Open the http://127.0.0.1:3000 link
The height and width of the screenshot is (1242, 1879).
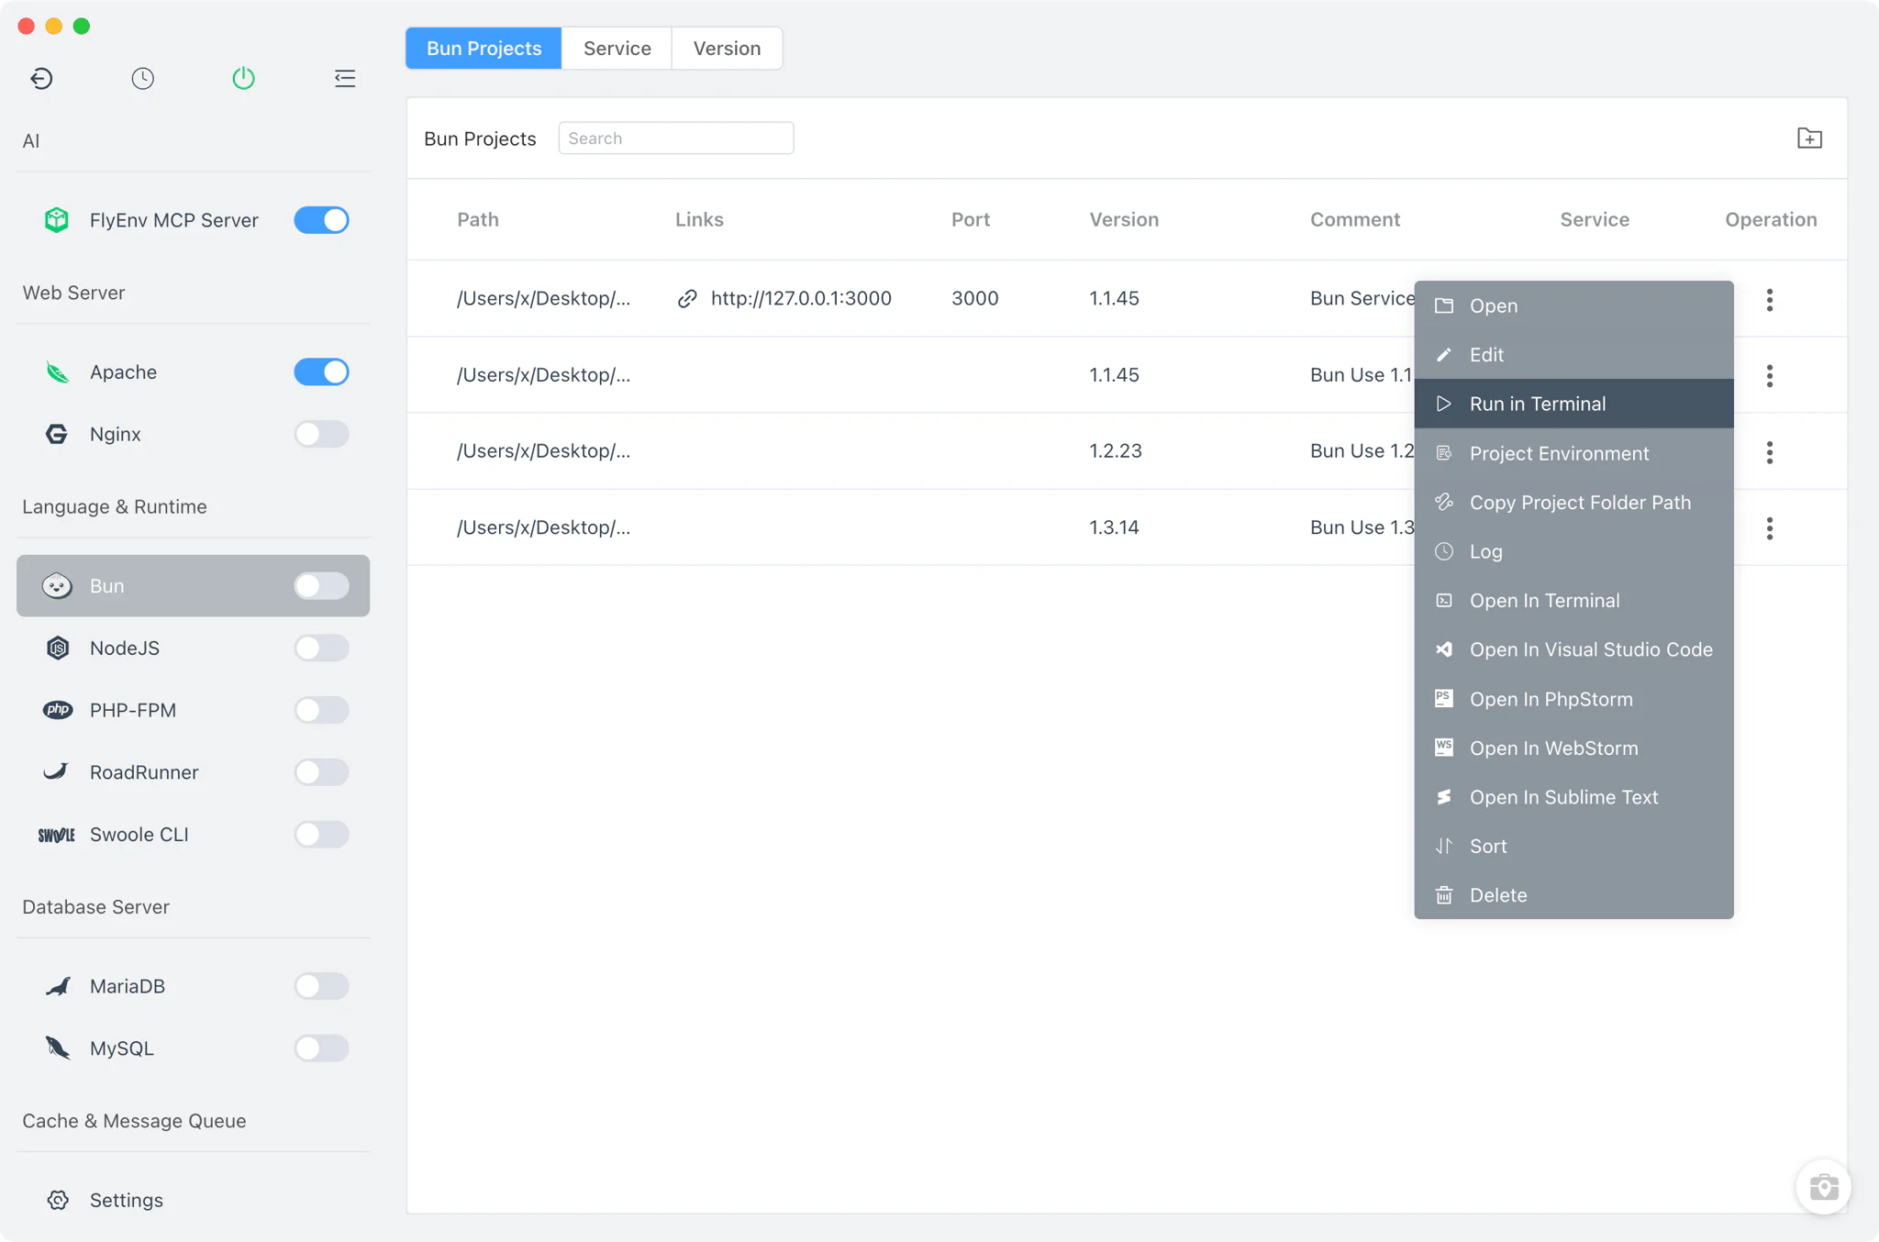tap(801, 298)
